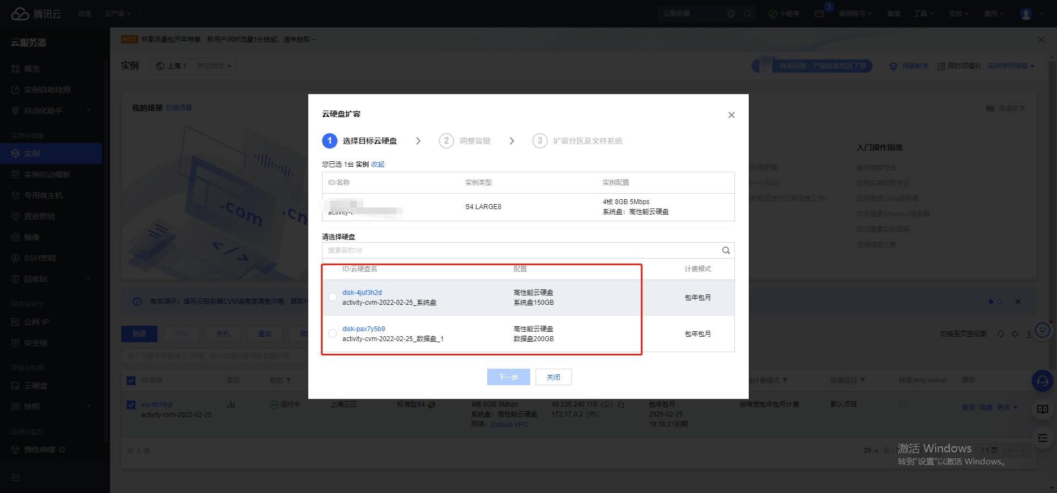Open the 更多 dropdown for the instance
The image size is (1057, 493).
(1007, 408)
